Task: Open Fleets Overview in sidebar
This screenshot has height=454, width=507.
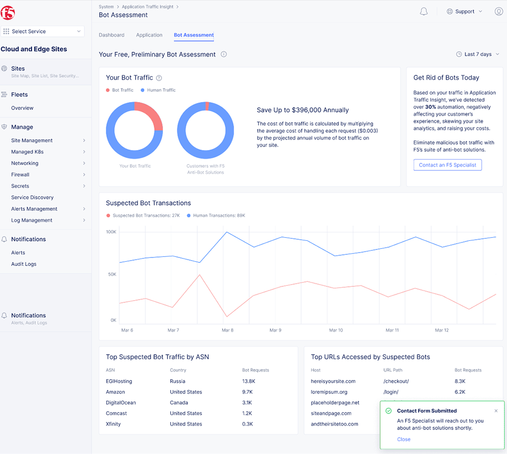Action: click(22, 108)
